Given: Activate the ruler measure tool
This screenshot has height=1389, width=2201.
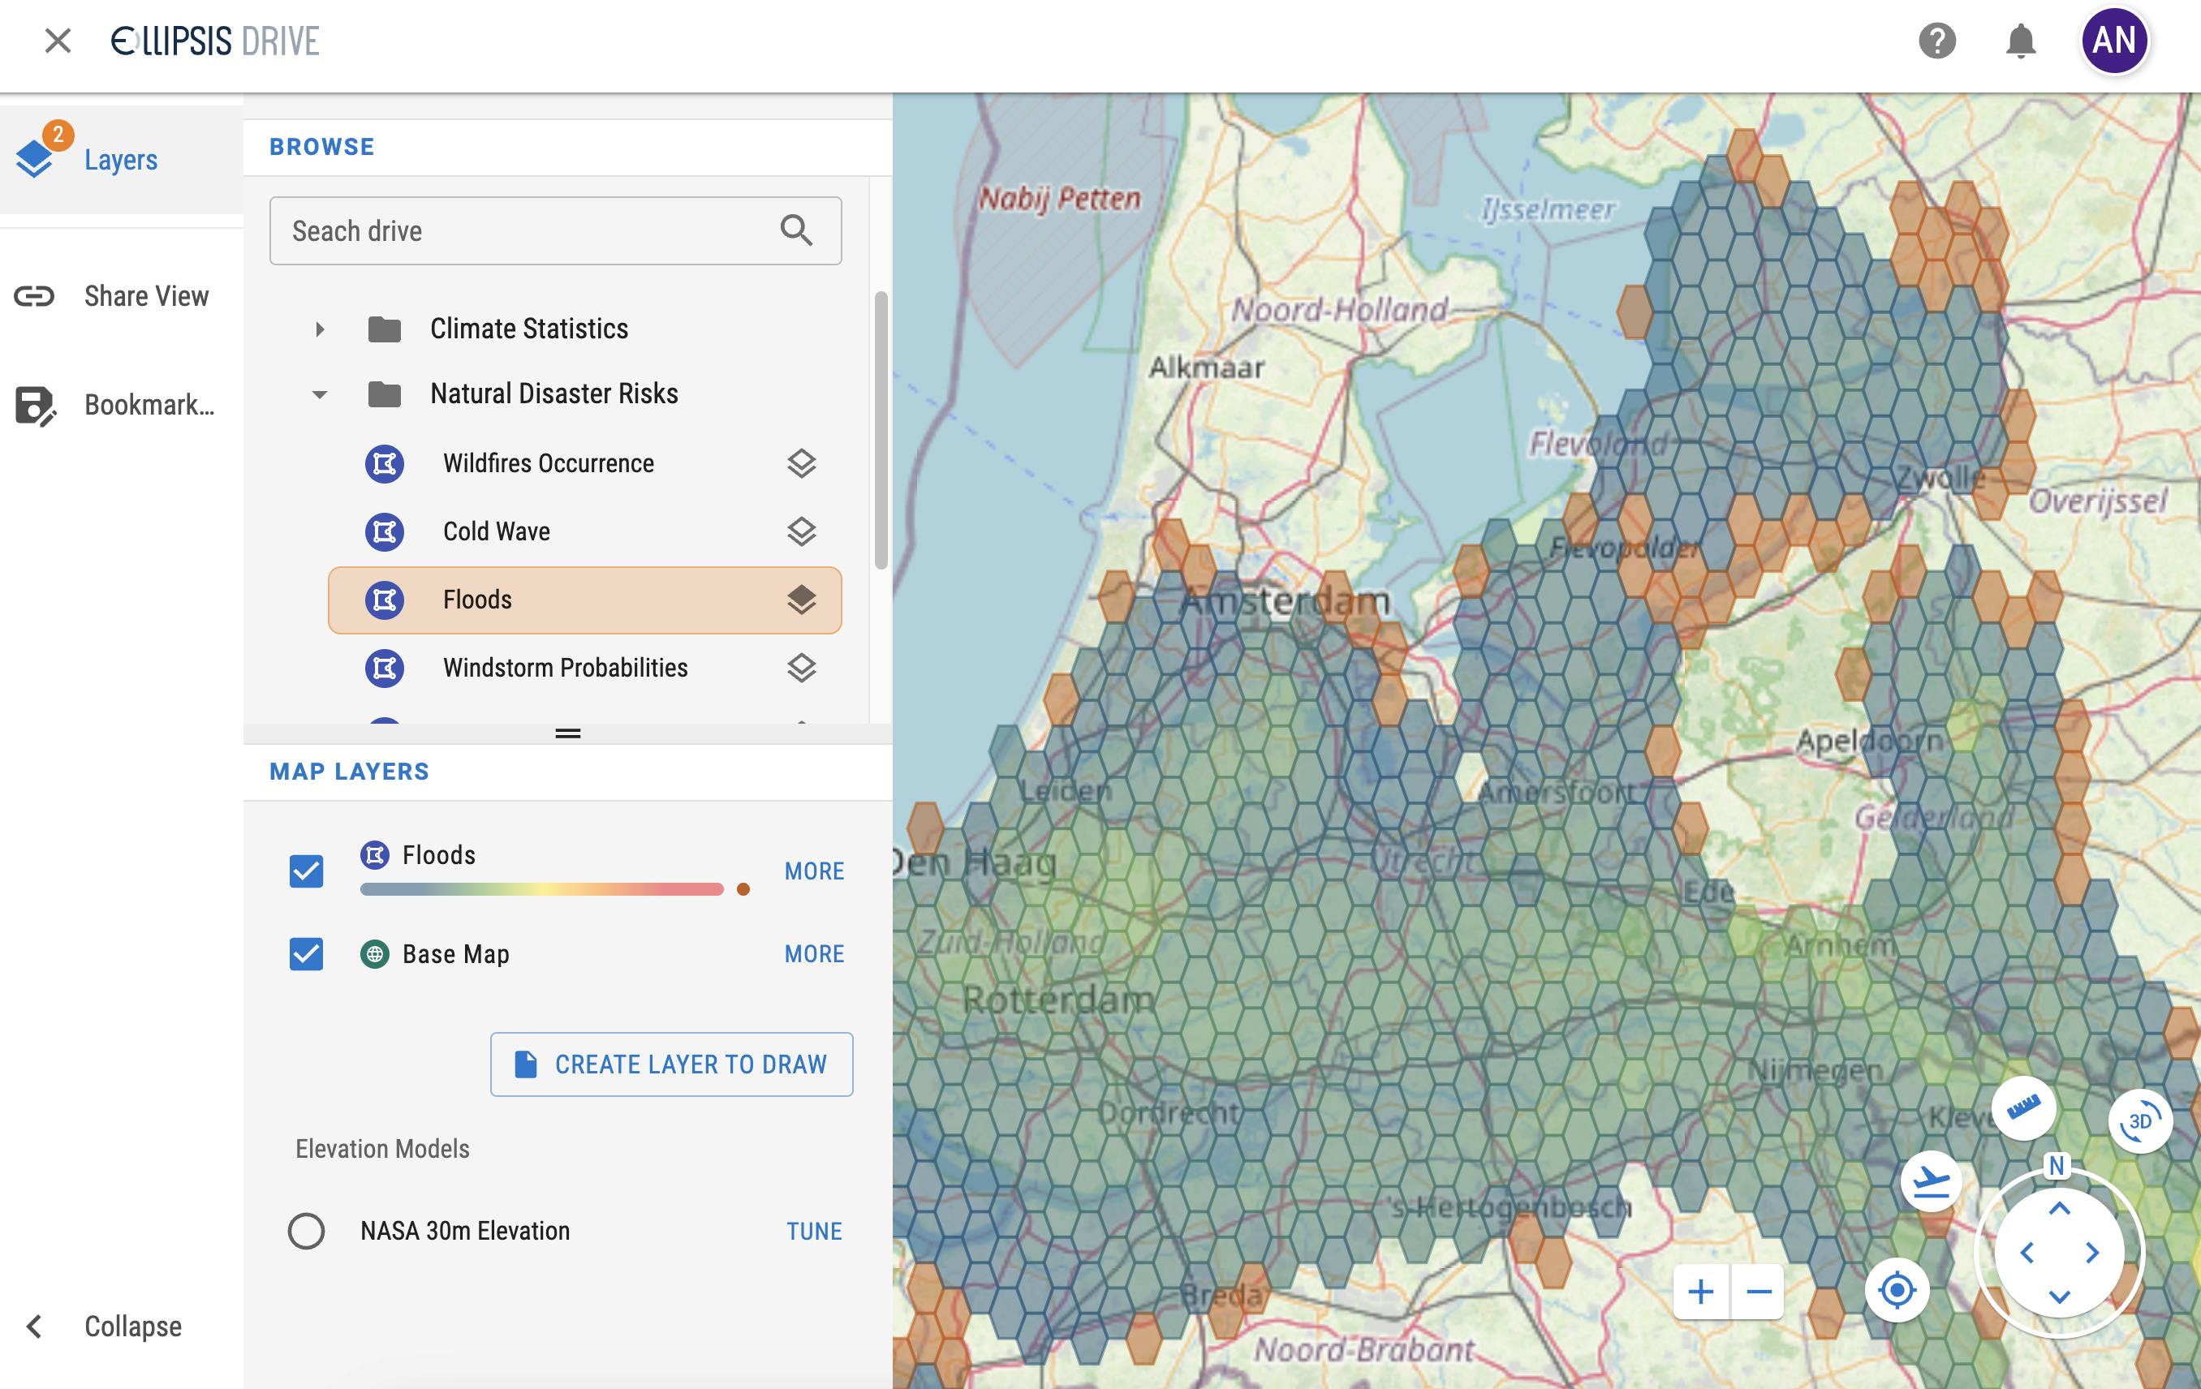Looking at the screenshot, I should click(x=2024, y=1107).
